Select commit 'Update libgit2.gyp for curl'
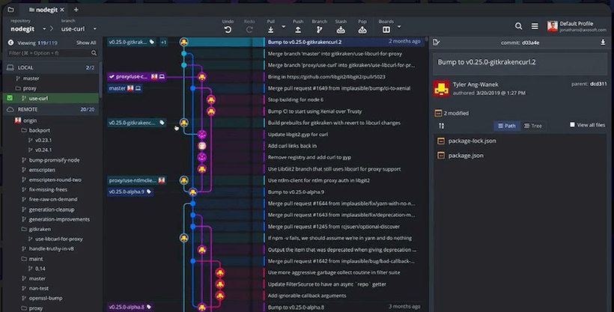This screenshot has width=614, height=312. [x=297, y=134]
